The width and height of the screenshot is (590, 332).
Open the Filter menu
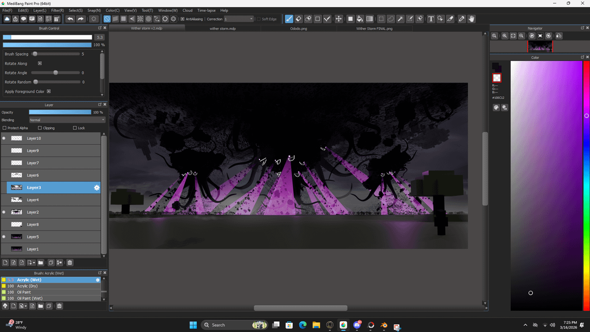tap(57, 10)
